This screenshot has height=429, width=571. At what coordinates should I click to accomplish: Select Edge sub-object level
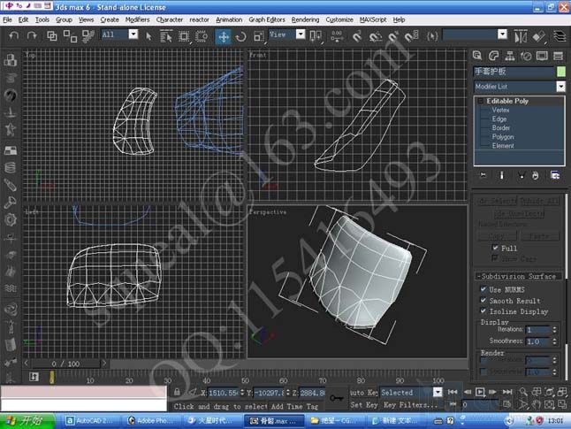click(x=499, y=119)
